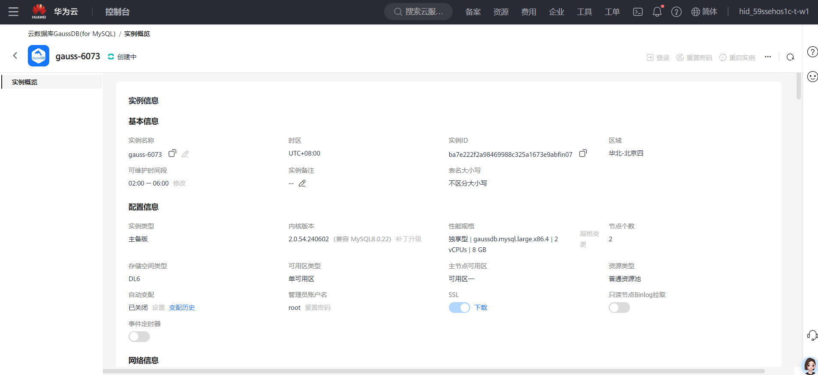Click the instance ID value ba7e222f2a98469988c325a1673e9abfin07
The height and width of the screenshot is (375, 818).
click(x=511, y=154)
